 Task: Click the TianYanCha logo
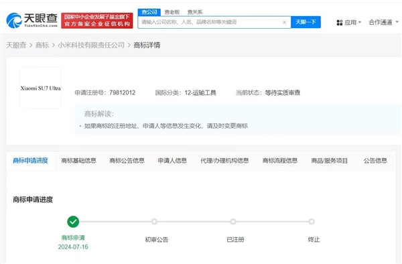[x=31, y=20]
